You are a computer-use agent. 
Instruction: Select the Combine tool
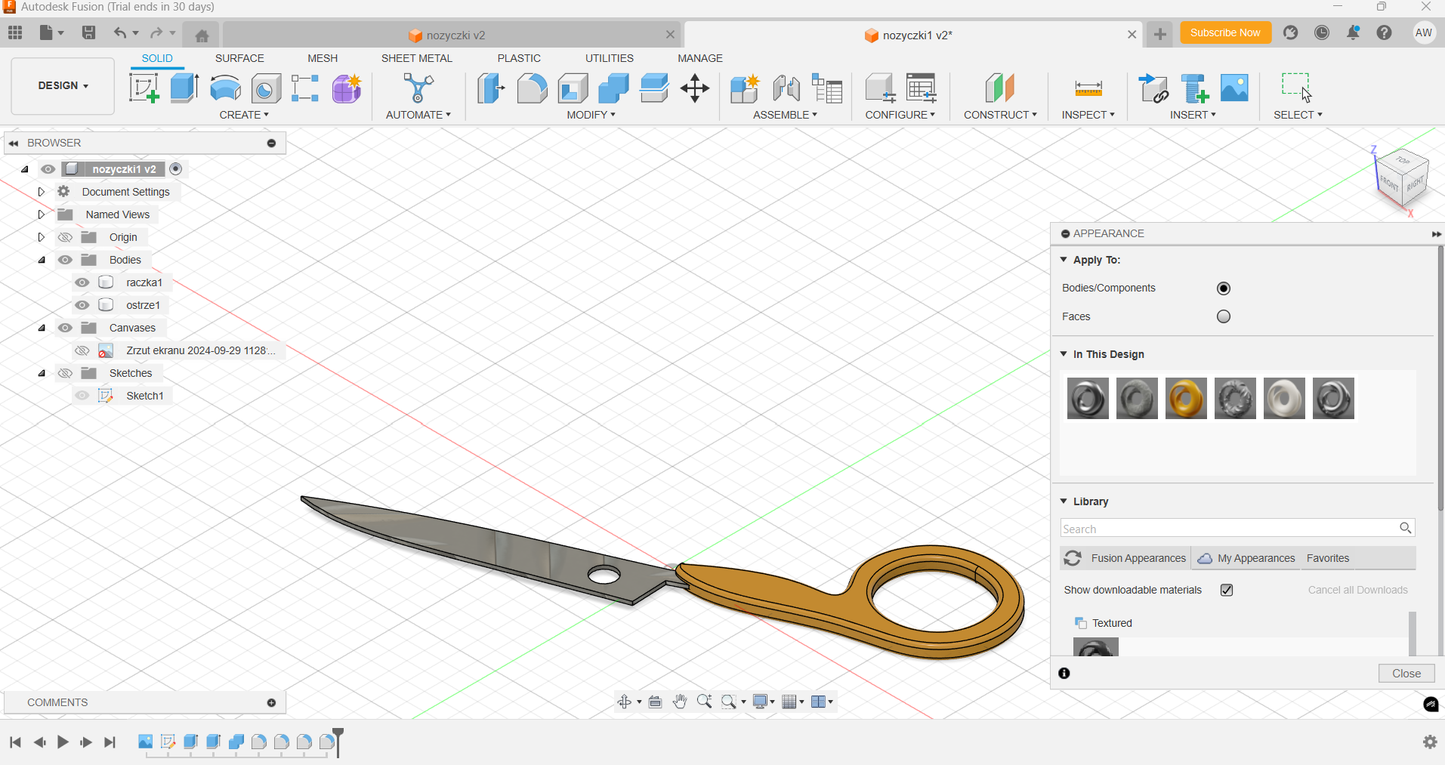pos(613,88)
